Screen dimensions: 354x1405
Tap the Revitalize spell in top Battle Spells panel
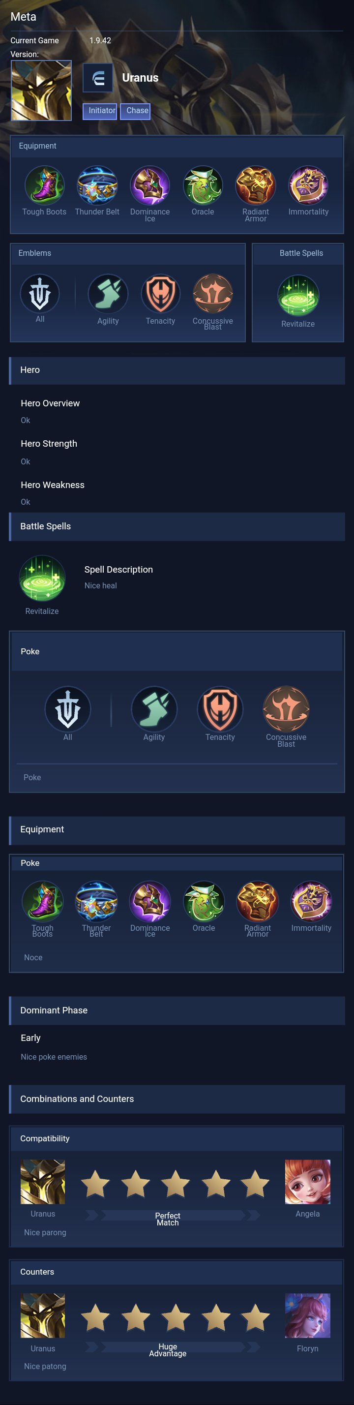coord(298,296)
